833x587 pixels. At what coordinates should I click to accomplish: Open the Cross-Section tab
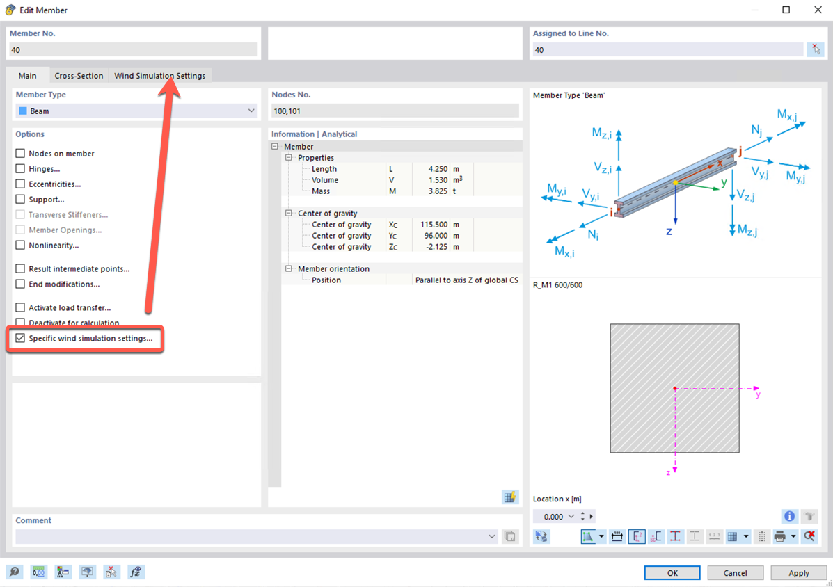tap(79, 75)
